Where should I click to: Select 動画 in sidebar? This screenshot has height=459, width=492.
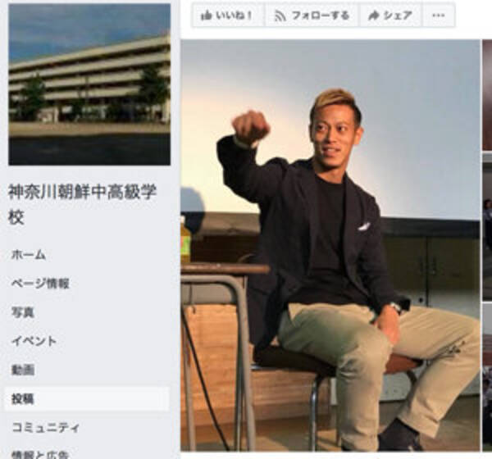click(x=23, y=370)
